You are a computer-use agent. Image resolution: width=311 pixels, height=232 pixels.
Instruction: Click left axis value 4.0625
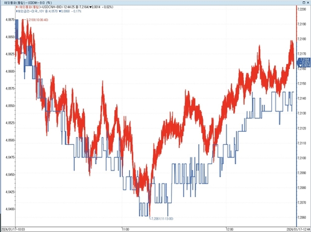[x=10, y=54]
